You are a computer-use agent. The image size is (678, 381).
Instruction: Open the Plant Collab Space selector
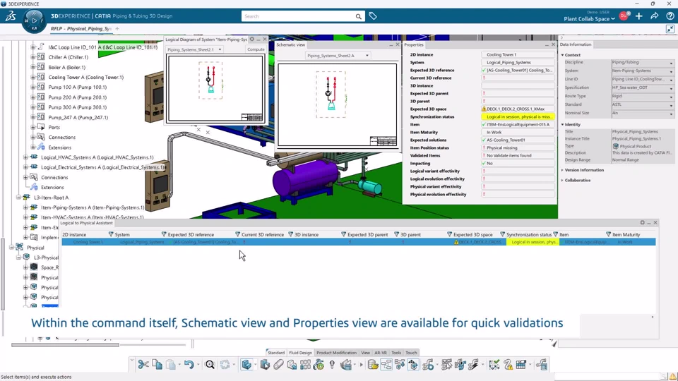[x=589, y=19]
